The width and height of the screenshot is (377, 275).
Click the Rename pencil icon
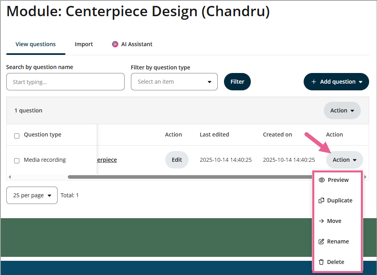click(321, 241)
